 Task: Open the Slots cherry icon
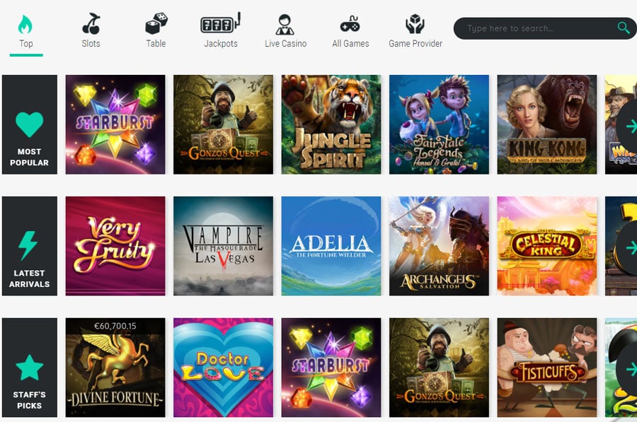[x=91, y=23]
